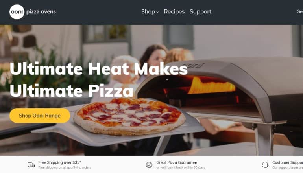This screenshot has width=303, height=173.
Task: Click the 'pizza ovens' text beside logo
Action: (41, 11)
